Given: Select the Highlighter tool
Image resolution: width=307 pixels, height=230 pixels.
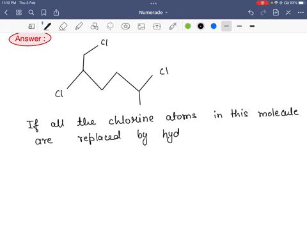Looking at the screenshot, I should click(79, 26).
